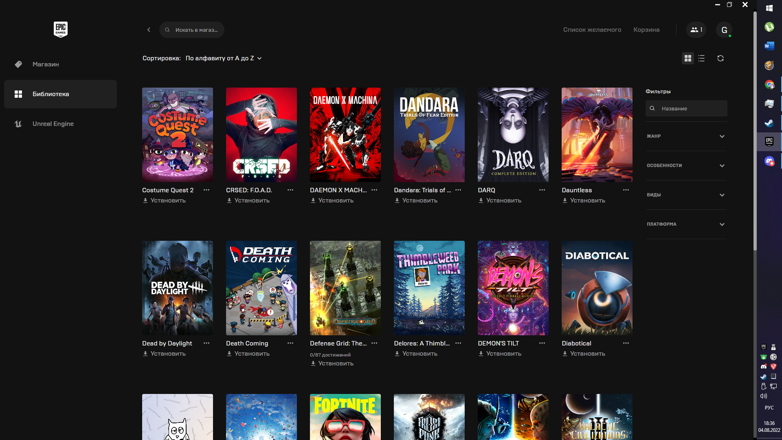Install Death Coming
The image size is (782, 440).
(x=248, y=354)
